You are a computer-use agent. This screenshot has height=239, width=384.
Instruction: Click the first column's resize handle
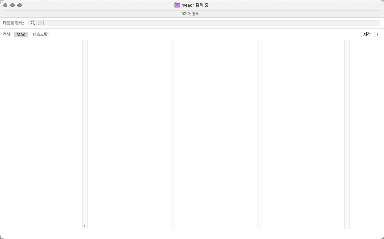pyautogui.click(x=85, y=226)
